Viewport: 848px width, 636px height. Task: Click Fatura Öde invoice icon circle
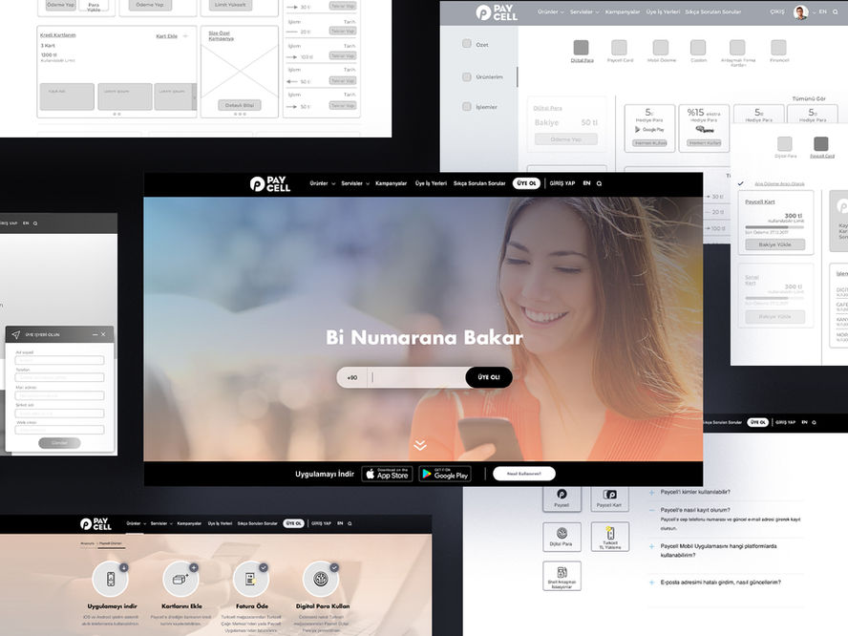point(250,580)
